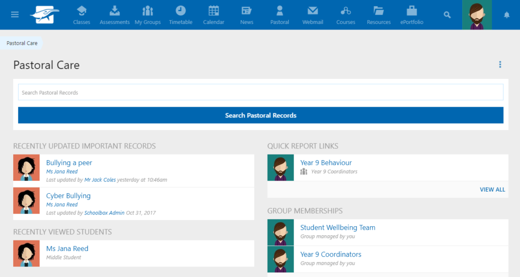Open My Groups navigation icon
Image resolution: width=520 pixels, height=277 pixels.
pyautogui.click(x=148, y=15)
